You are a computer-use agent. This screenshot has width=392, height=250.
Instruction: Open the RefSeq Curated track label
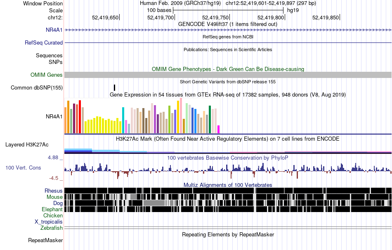tap(44, 43)
